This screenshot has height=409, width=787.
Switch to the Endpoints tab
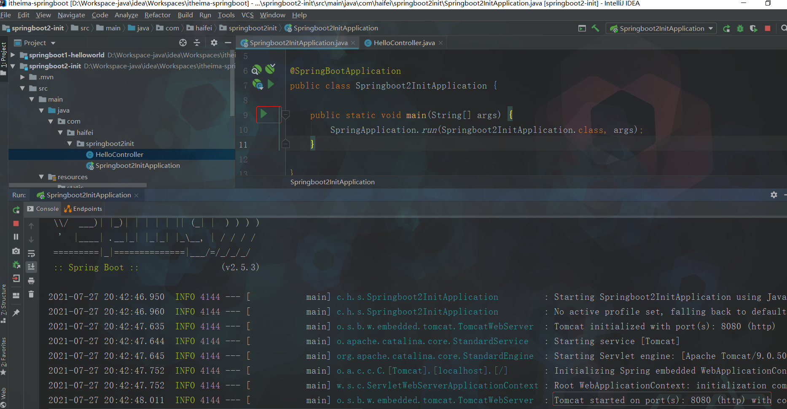(x=83, y=209)
